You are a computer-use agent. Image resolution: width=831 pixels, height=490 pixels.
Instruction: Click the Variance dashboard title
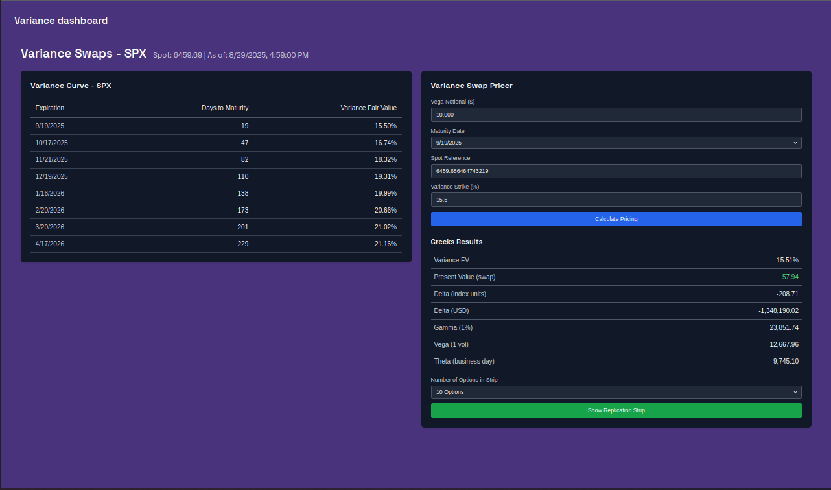click(x=61, y=21)
